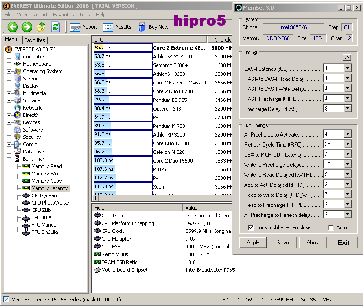Open the FPU Julia benchmark
This screenshot has height=306, width=363.
[x=42, y=217]
